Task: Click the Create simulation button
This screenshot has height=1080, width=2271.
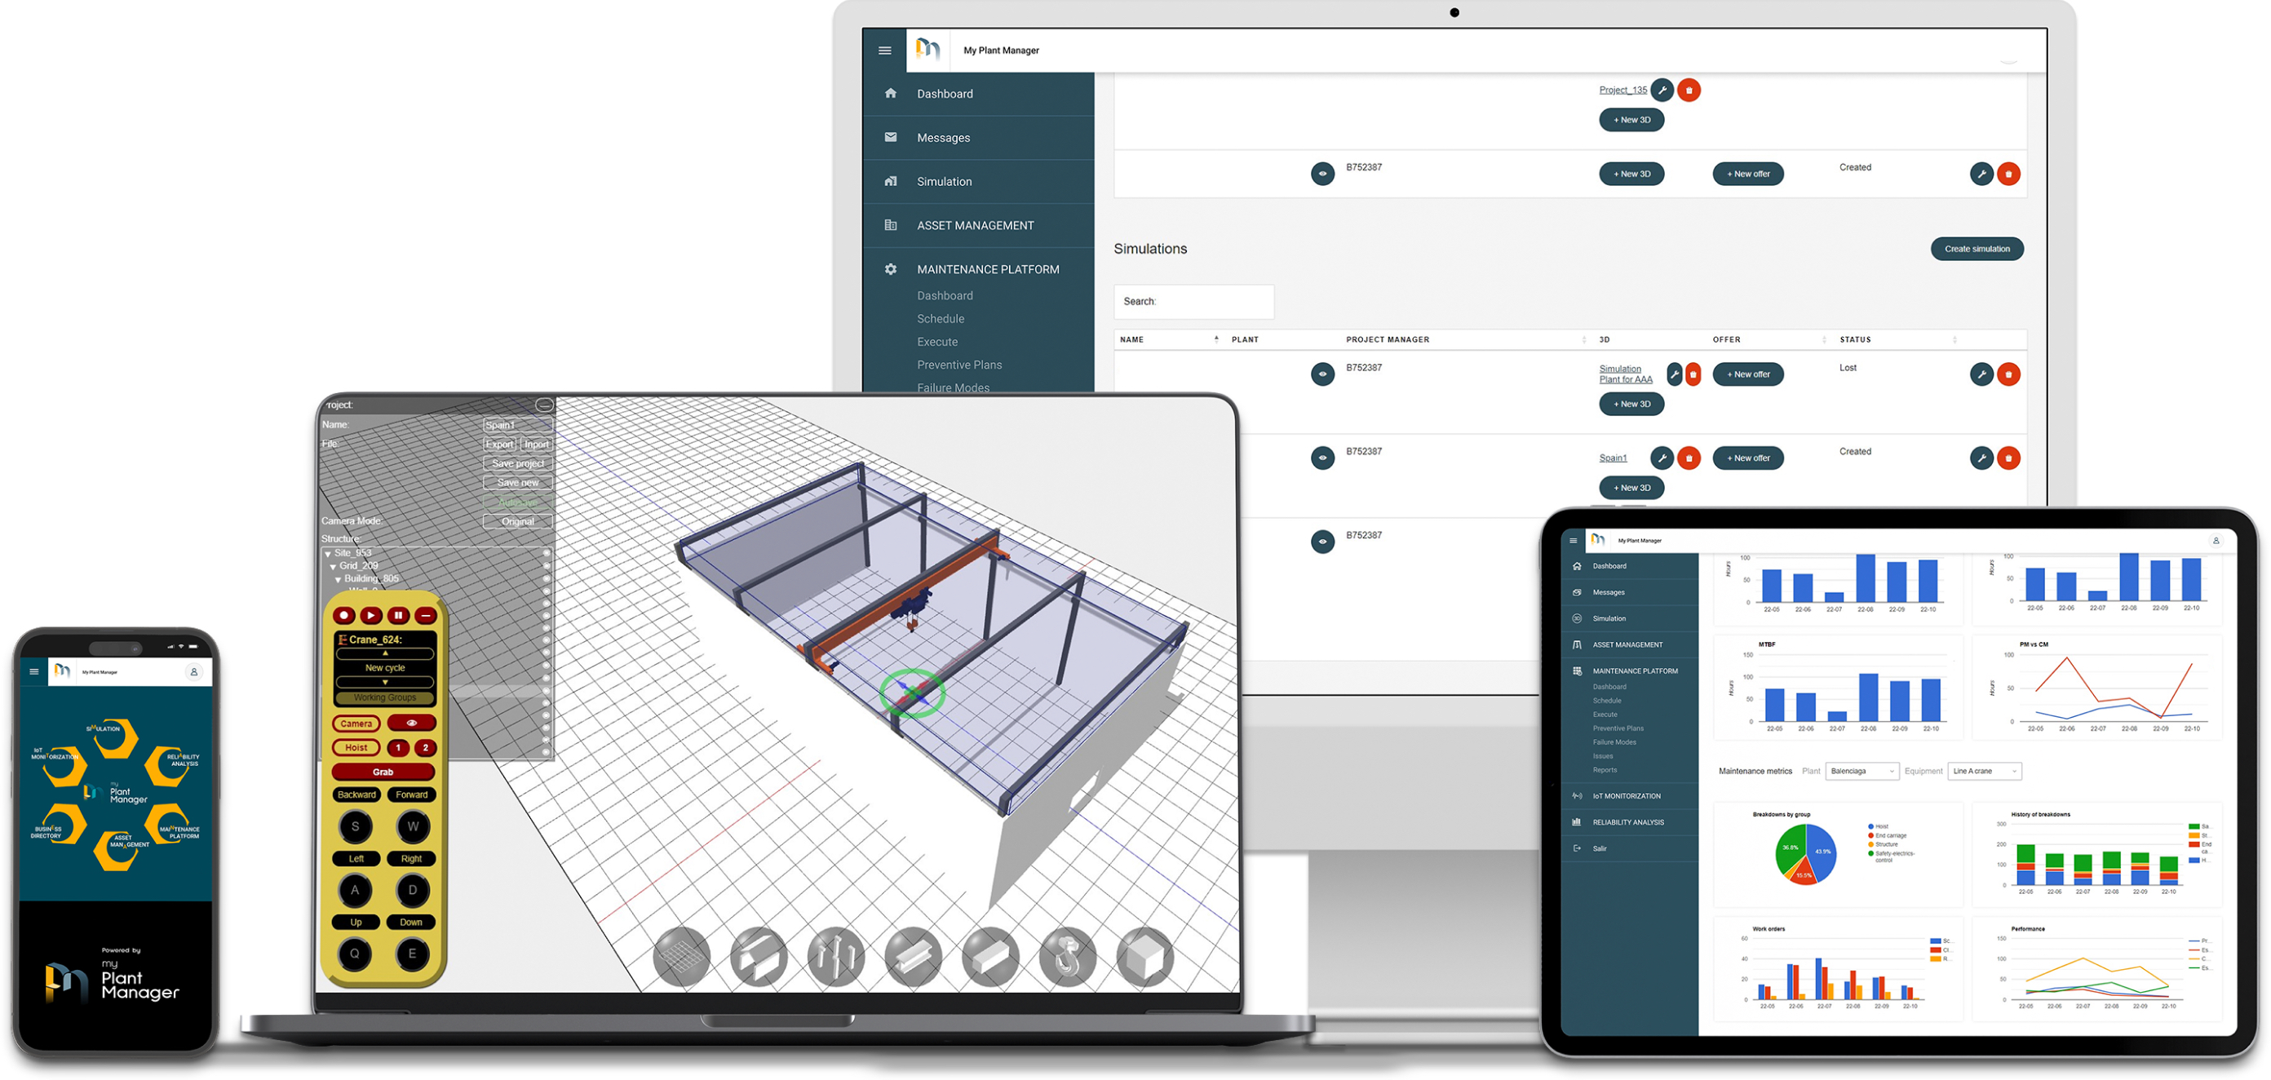Action: 1976,249
